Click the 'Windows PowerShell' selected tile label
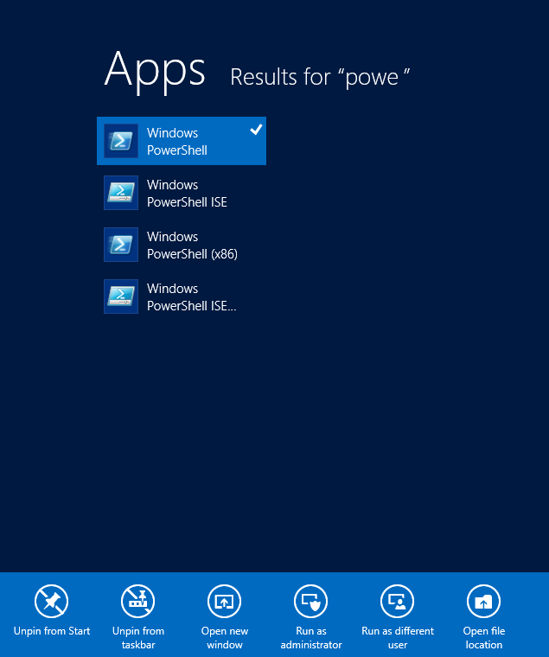The width and height of the screenshot is (549, 657). click(177, 141)
